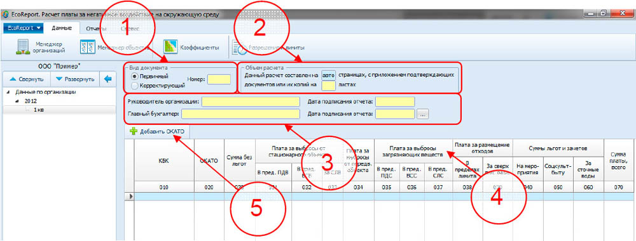Switch to the Данные tab
Viewport: 636px width, 241px height.
pyautogui.click(x=62, y=28)
